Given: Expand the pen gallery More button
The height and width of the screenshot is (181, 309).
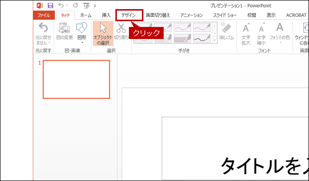Looking at the screenshot, I should pyautogui.click(x=214, y=40).
